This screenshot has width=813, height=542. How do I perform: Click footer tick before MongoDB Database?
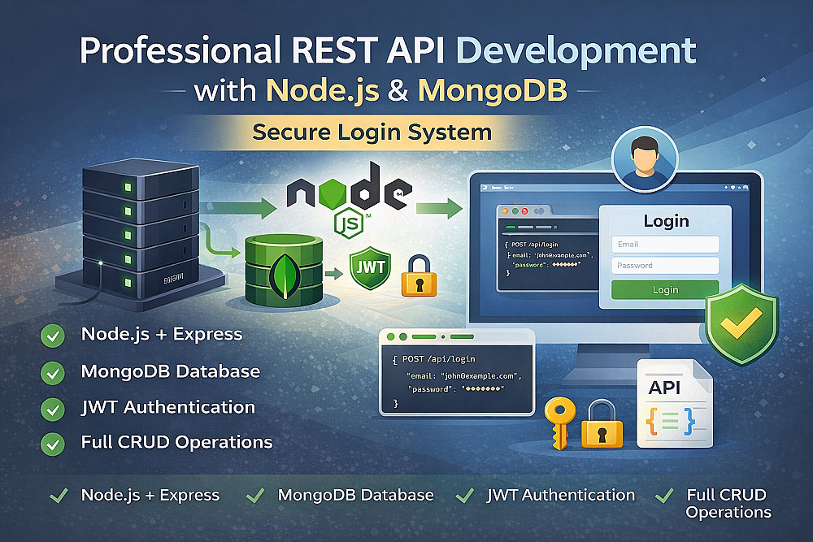click(x=255, y=496)
